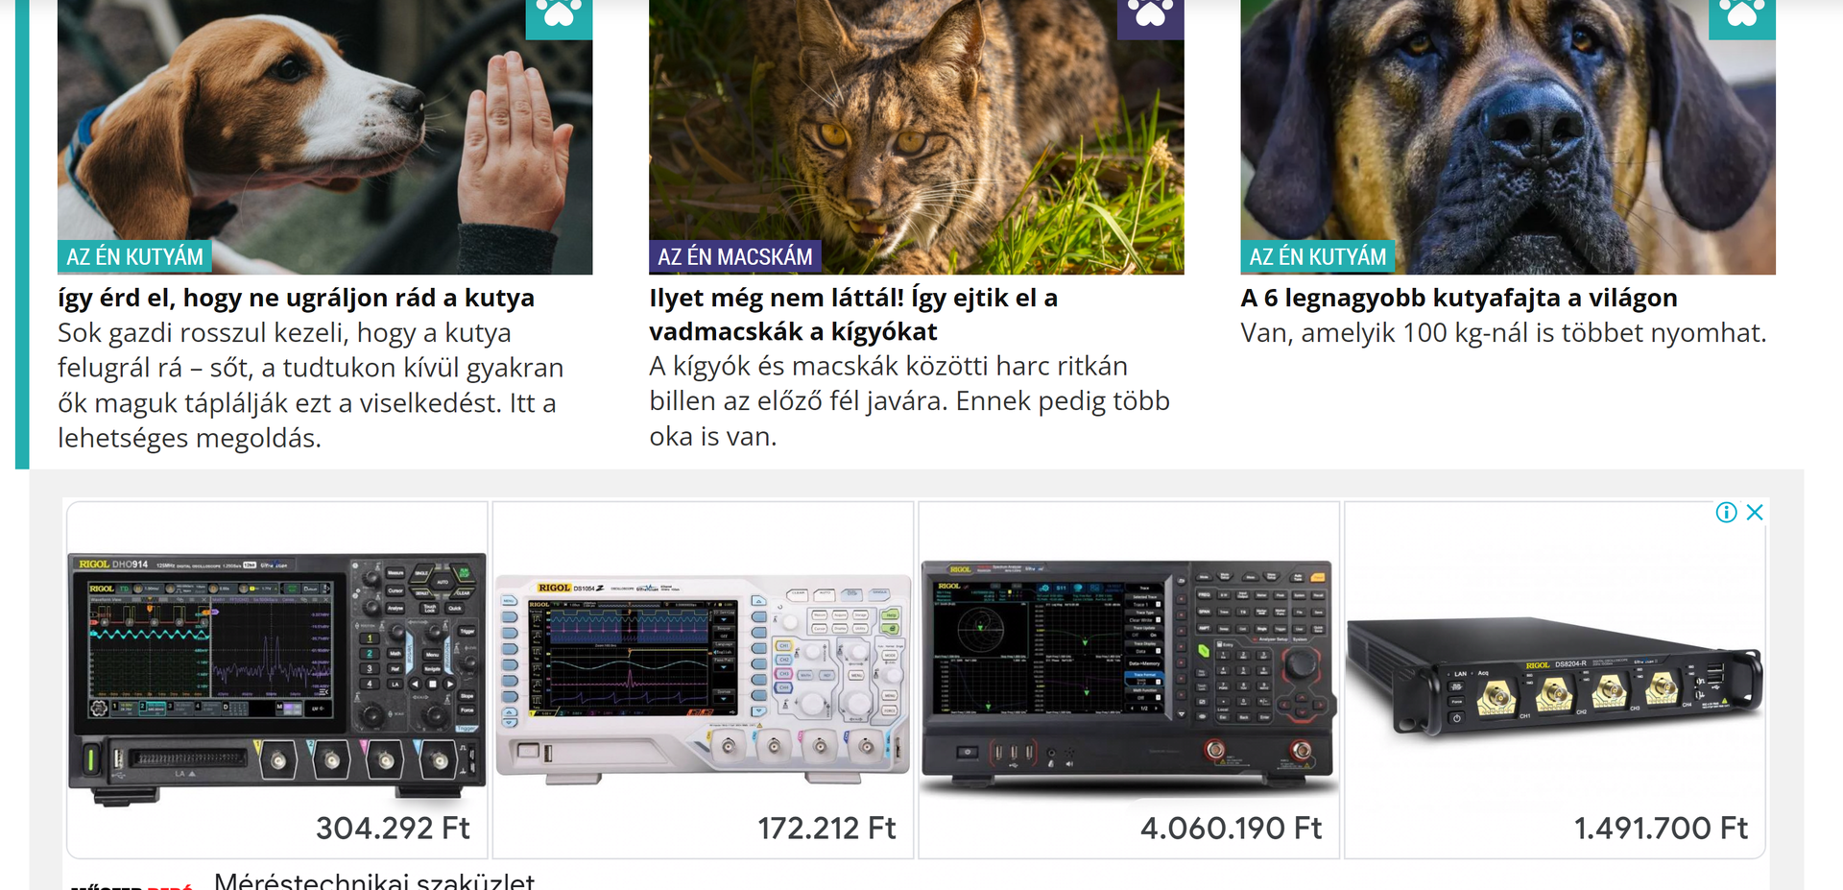Select the Rigol spectrum analyzer product image
Screen dimensions: 1843x890
[1128, 675]
